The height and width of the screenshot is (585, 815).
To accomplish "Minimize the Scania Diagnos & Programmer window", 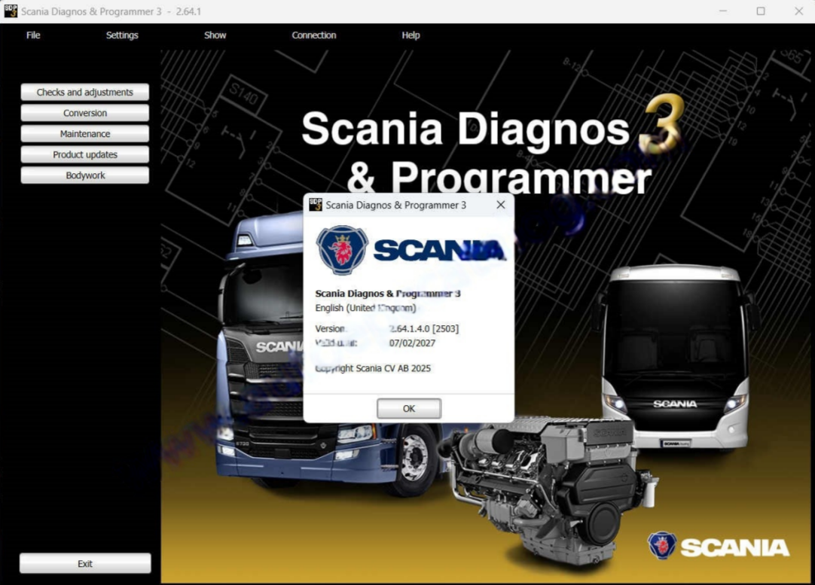I will [723, 11].
